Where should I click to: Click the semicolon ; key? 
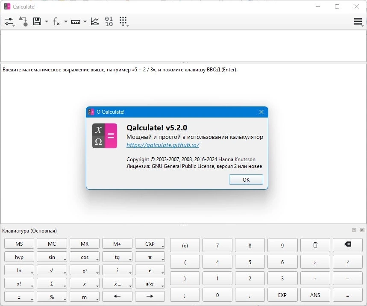185,295
